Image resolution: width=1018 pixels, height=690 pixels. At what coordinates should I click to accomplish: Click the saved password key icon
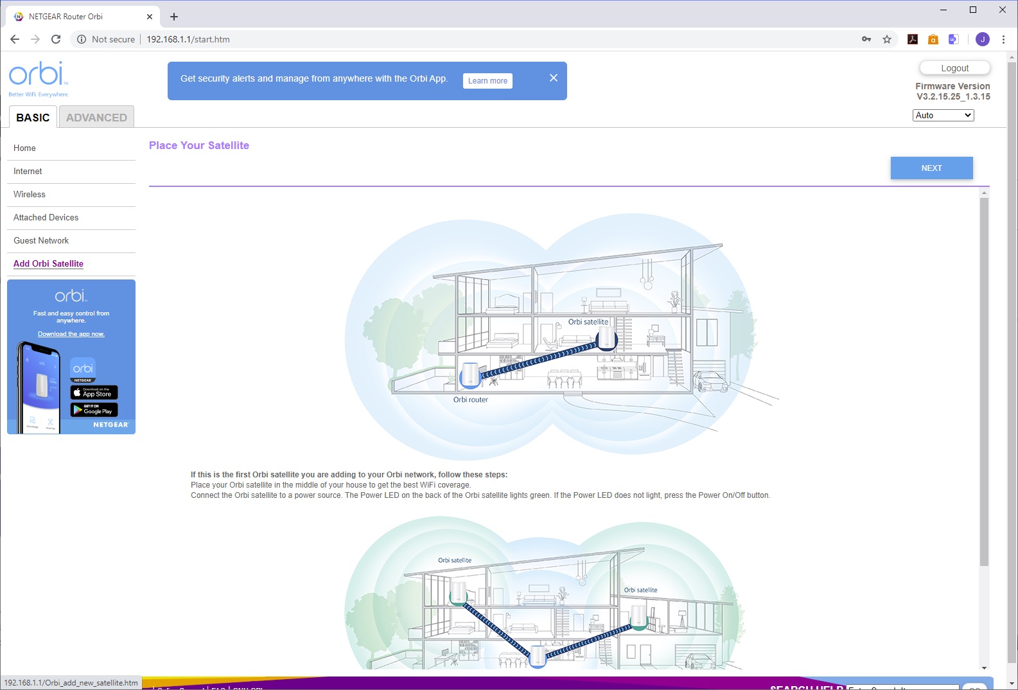tap(866, 39)
